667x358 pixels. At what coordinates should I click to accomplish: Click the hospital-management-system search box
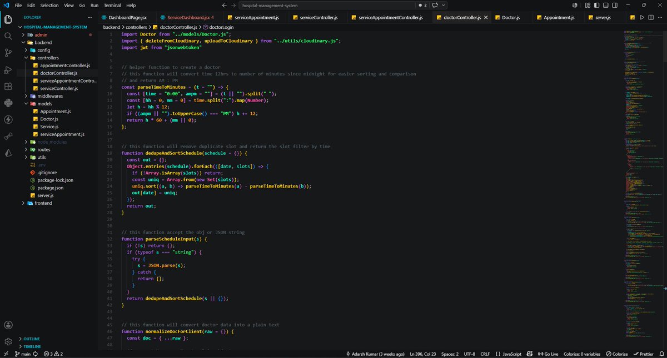coord(326,5)
